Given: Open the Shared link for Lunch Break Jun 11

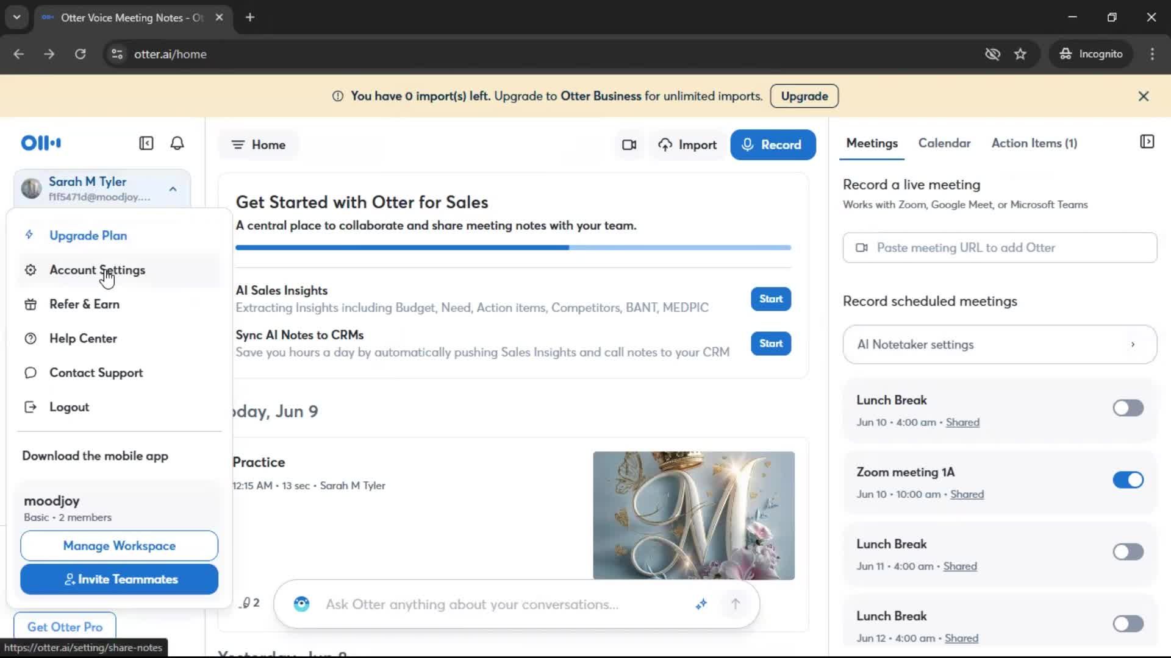Looking at the screenshot, I should [x=960, y=566].
